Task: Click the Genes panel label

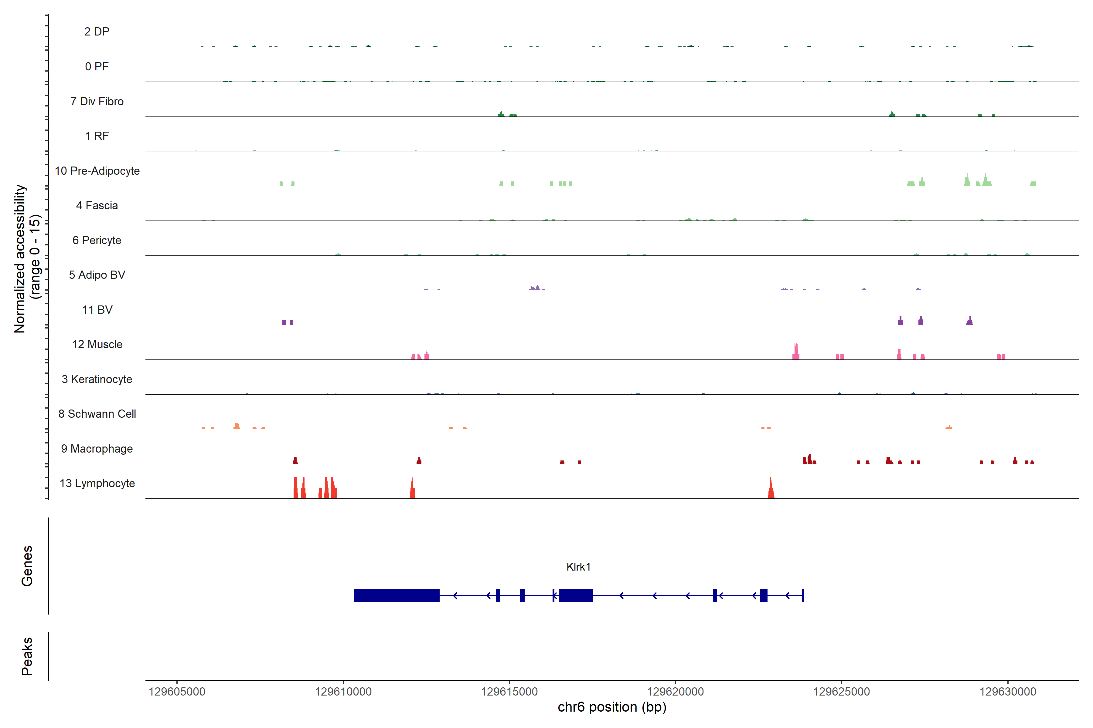Action: coord(27,565)
